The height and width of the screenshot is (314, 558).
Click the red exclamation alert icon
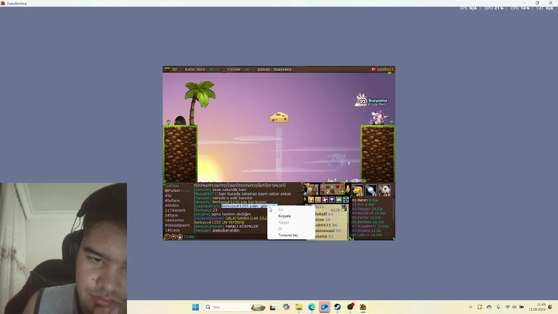point(308,185)
